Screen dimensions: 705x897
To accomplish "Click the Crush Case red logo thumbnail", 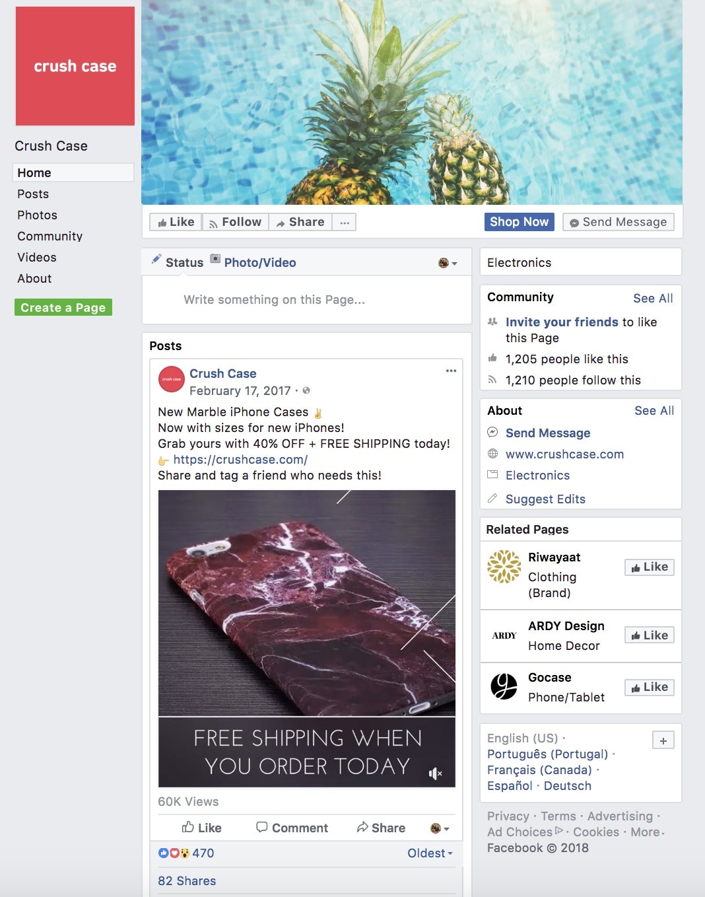I will (75, 66).
